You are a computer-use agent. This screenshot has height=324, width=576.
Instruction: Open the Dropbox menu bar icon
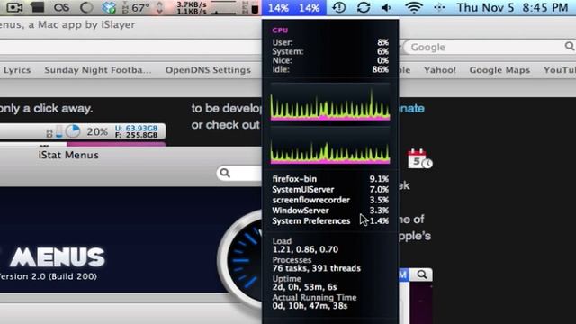click(x=109, y=7)
